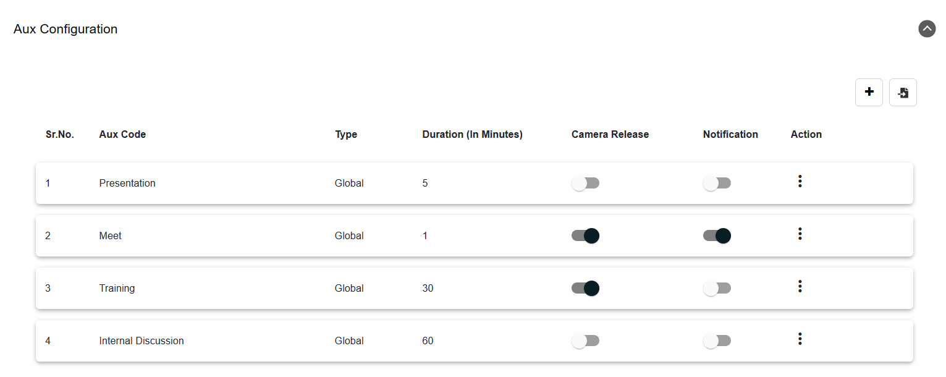The height and width of the screenshot is (377, 946).
Task: Click serial number 4 in Internal Discussion row
Action: tap(48, 341)
